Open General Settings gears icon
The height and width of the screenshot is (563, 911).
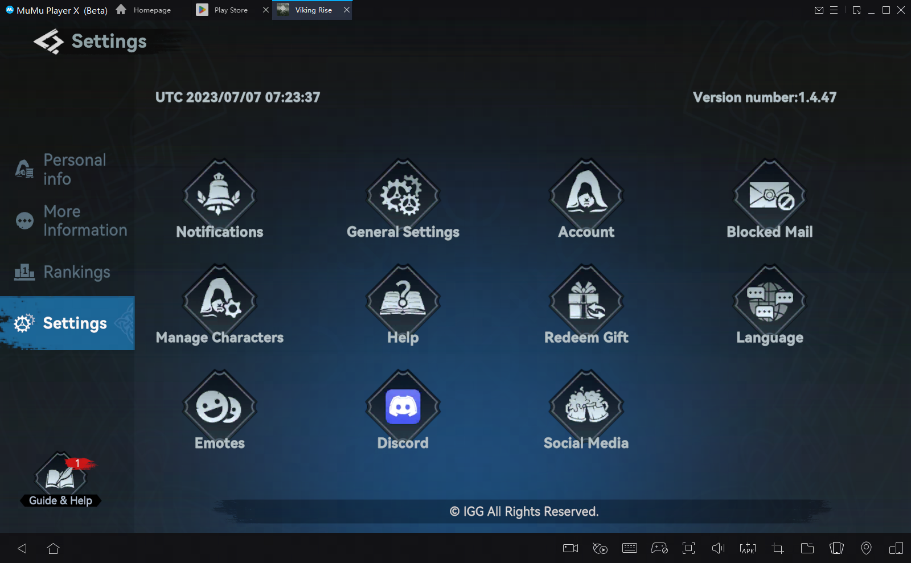click(403, 195)
